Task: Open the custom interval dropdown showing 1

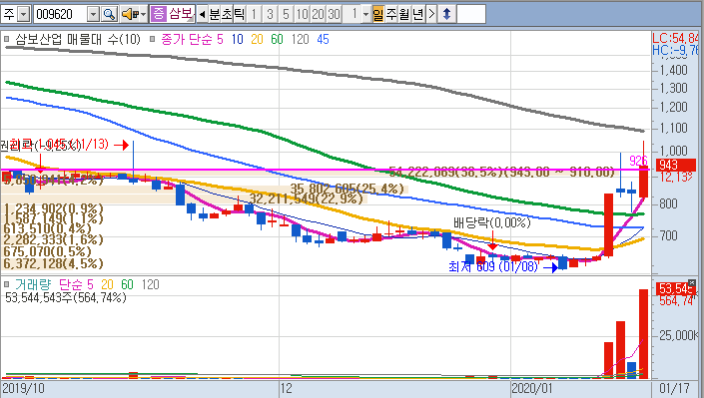Action: pyautogui.click(x=365, y=14)
